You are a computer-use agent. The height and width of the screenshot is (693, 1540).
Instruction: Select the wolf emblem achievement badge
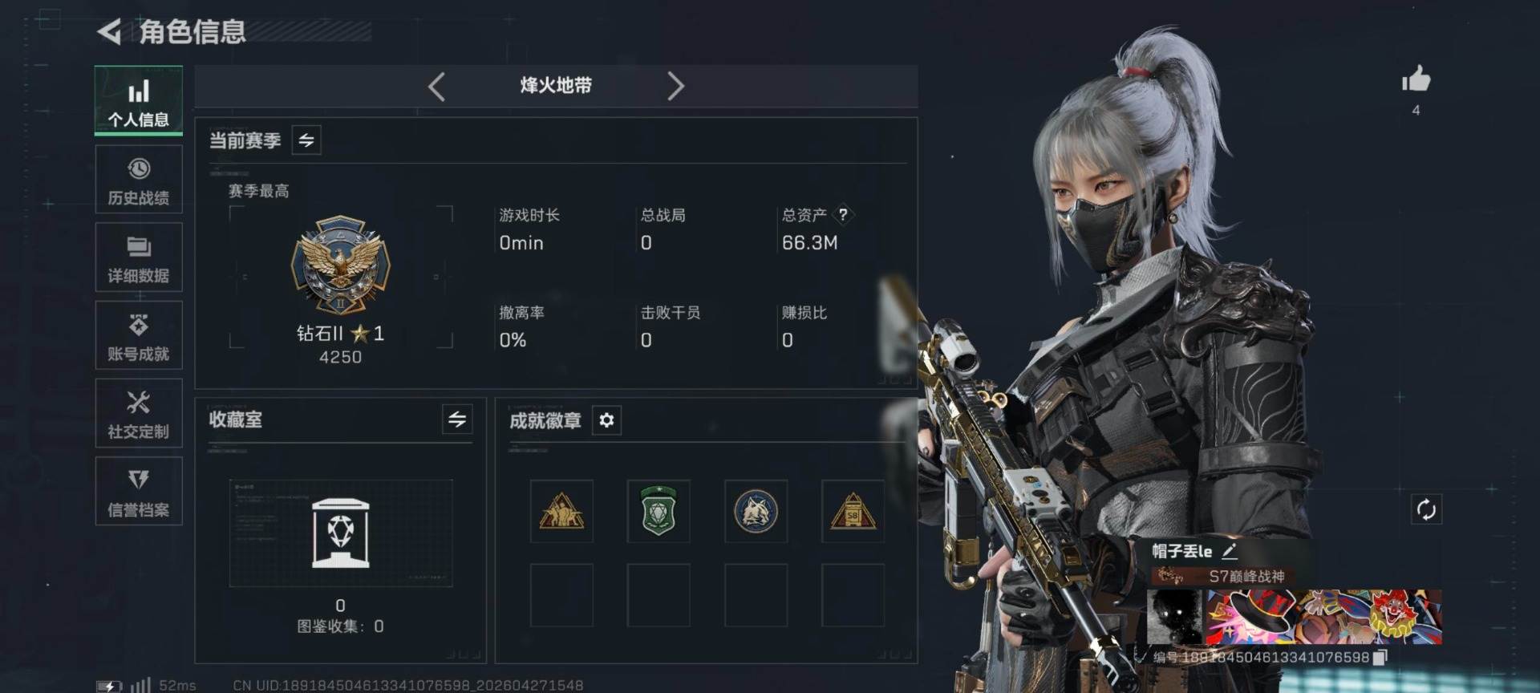756,512
